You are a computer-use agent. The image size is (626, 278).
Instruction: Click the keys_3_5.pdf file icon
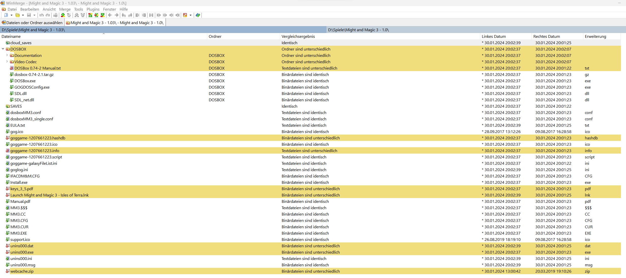[x=8, y=189]
